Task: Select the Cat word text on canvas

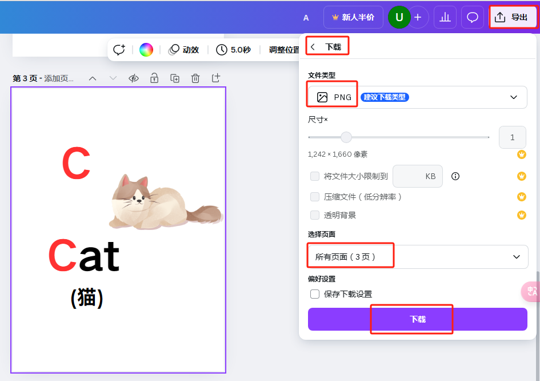Action: click(84, 255)
